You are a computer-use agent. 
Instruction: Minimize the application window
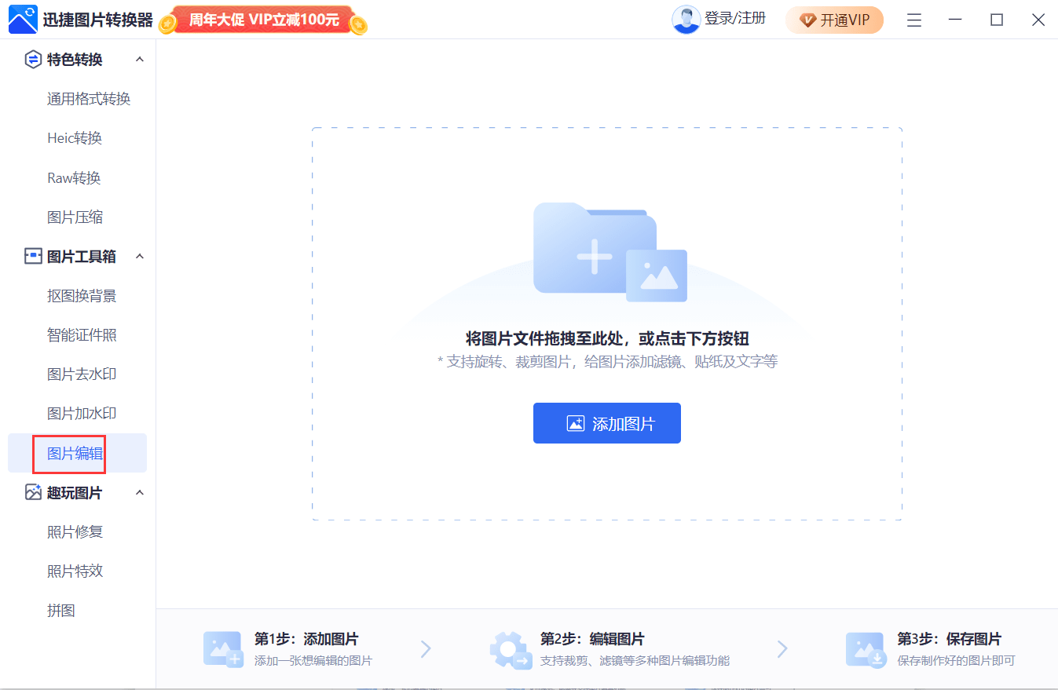point(955,20)
